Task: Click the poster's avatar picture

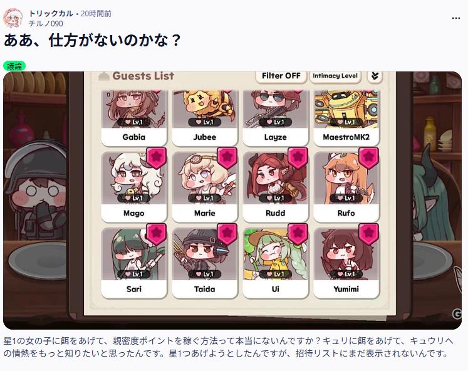Action: 13,18
